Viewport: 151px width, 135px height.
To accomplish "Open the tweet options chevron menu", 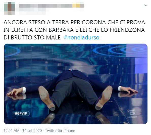I will pos(146,5).
